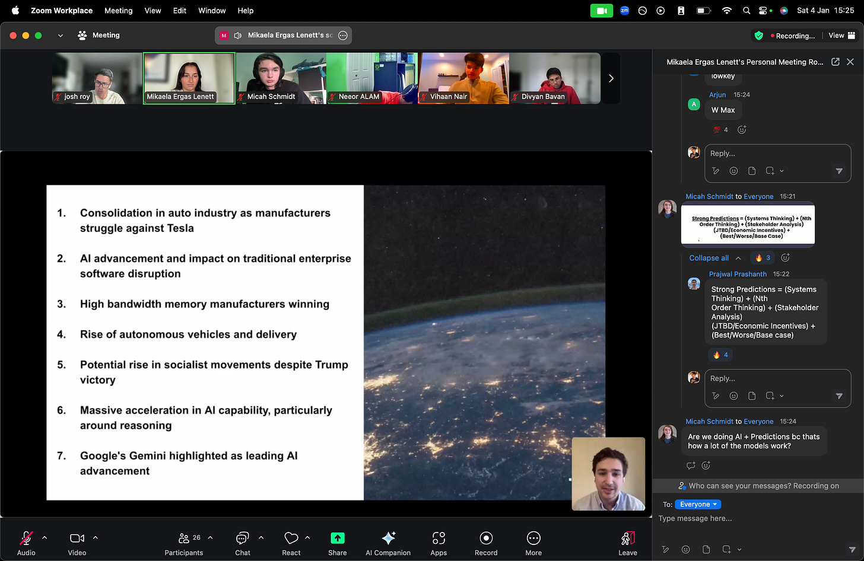Screen dimensions: 864x561
Task: Start camera using the Video button
Action: pos(77,543)
